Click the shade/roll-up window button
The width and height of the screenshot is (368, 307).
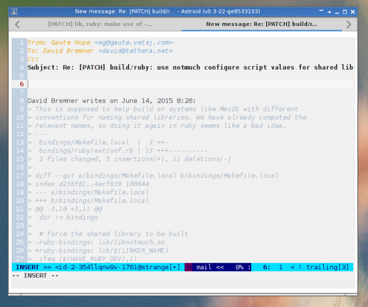tap(322, 12)
